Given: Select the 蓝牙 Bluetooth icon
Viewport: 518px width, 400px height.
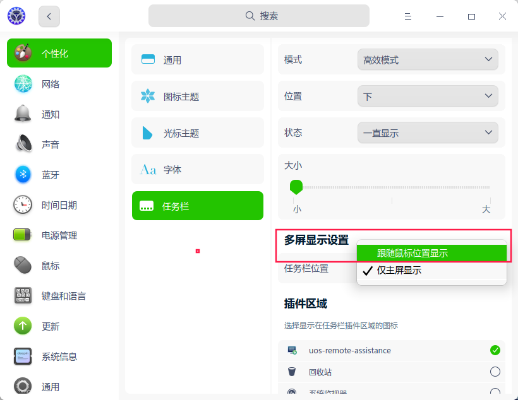Looking at the screenshot, I should coord(23,174).
